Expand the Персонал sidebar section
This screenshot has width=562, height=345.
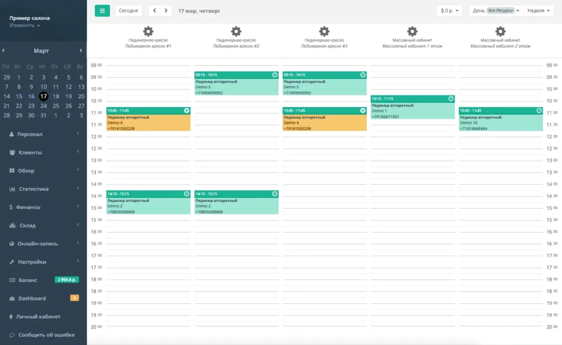coord(43,134)
